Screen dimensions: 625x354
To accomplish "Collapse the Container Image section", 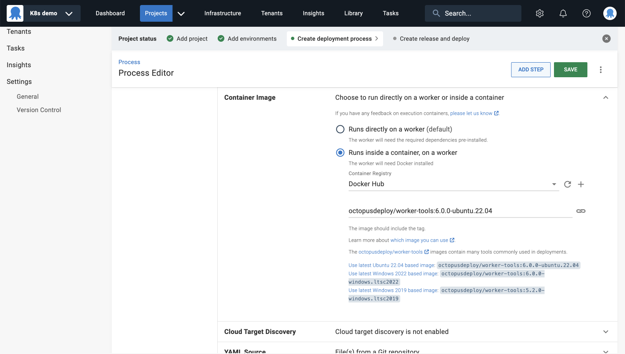I will 605,98.
